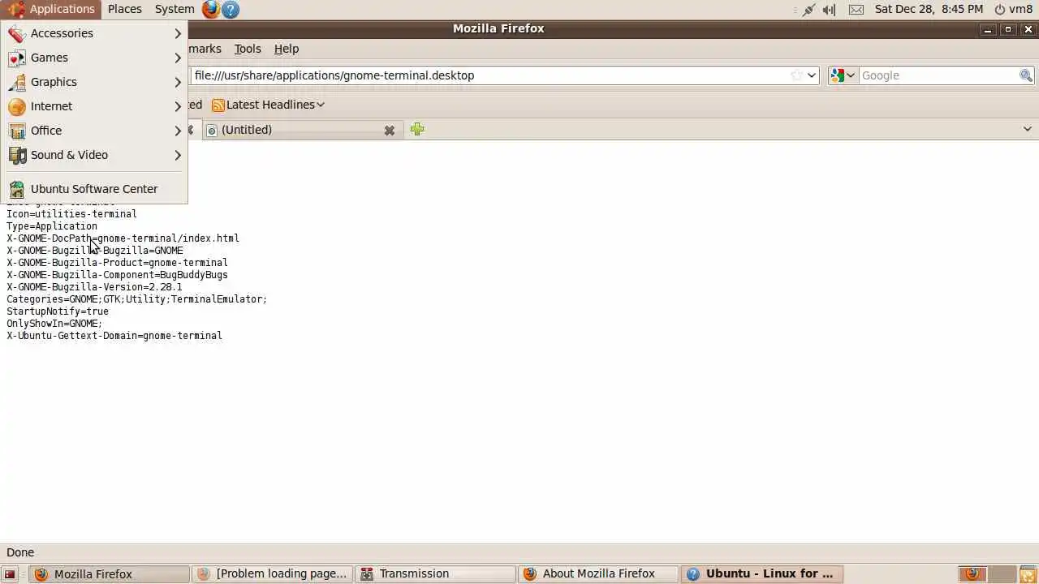Open the Places menu
1039x584 pixels.
click(124, 9)
